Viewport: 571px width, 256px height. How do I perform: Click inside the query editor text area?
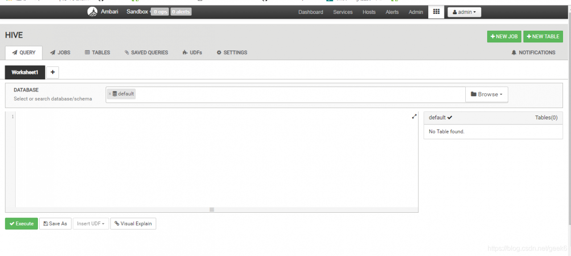pos(216,160)
